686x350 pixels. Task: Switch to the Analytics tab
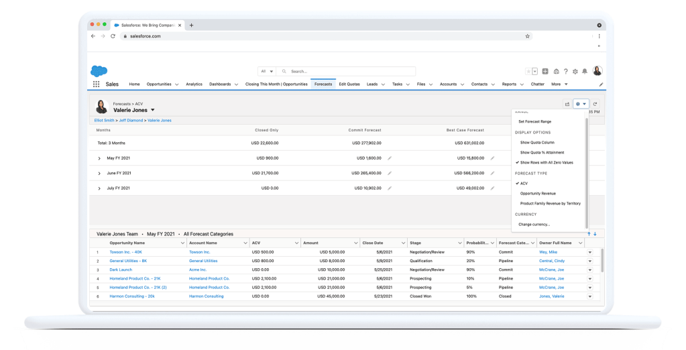point(194,84)
